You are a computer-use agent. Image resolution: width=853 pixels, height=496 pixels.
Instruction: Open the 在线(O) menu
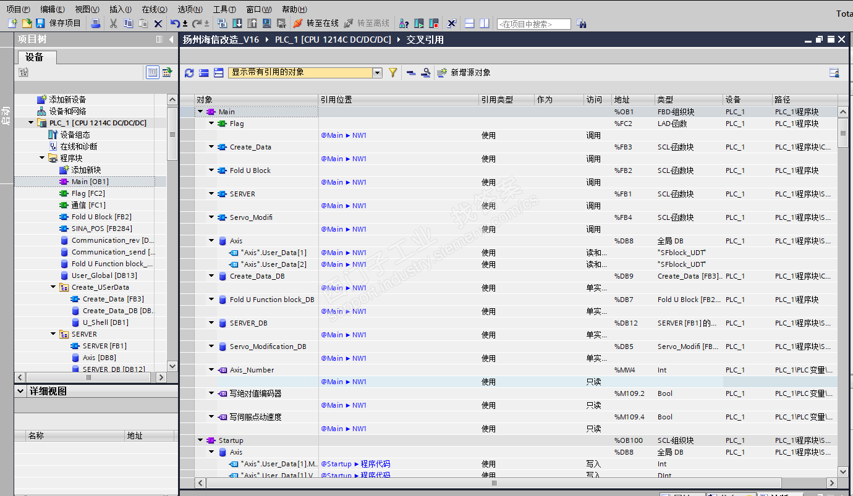tap(154, 9)
